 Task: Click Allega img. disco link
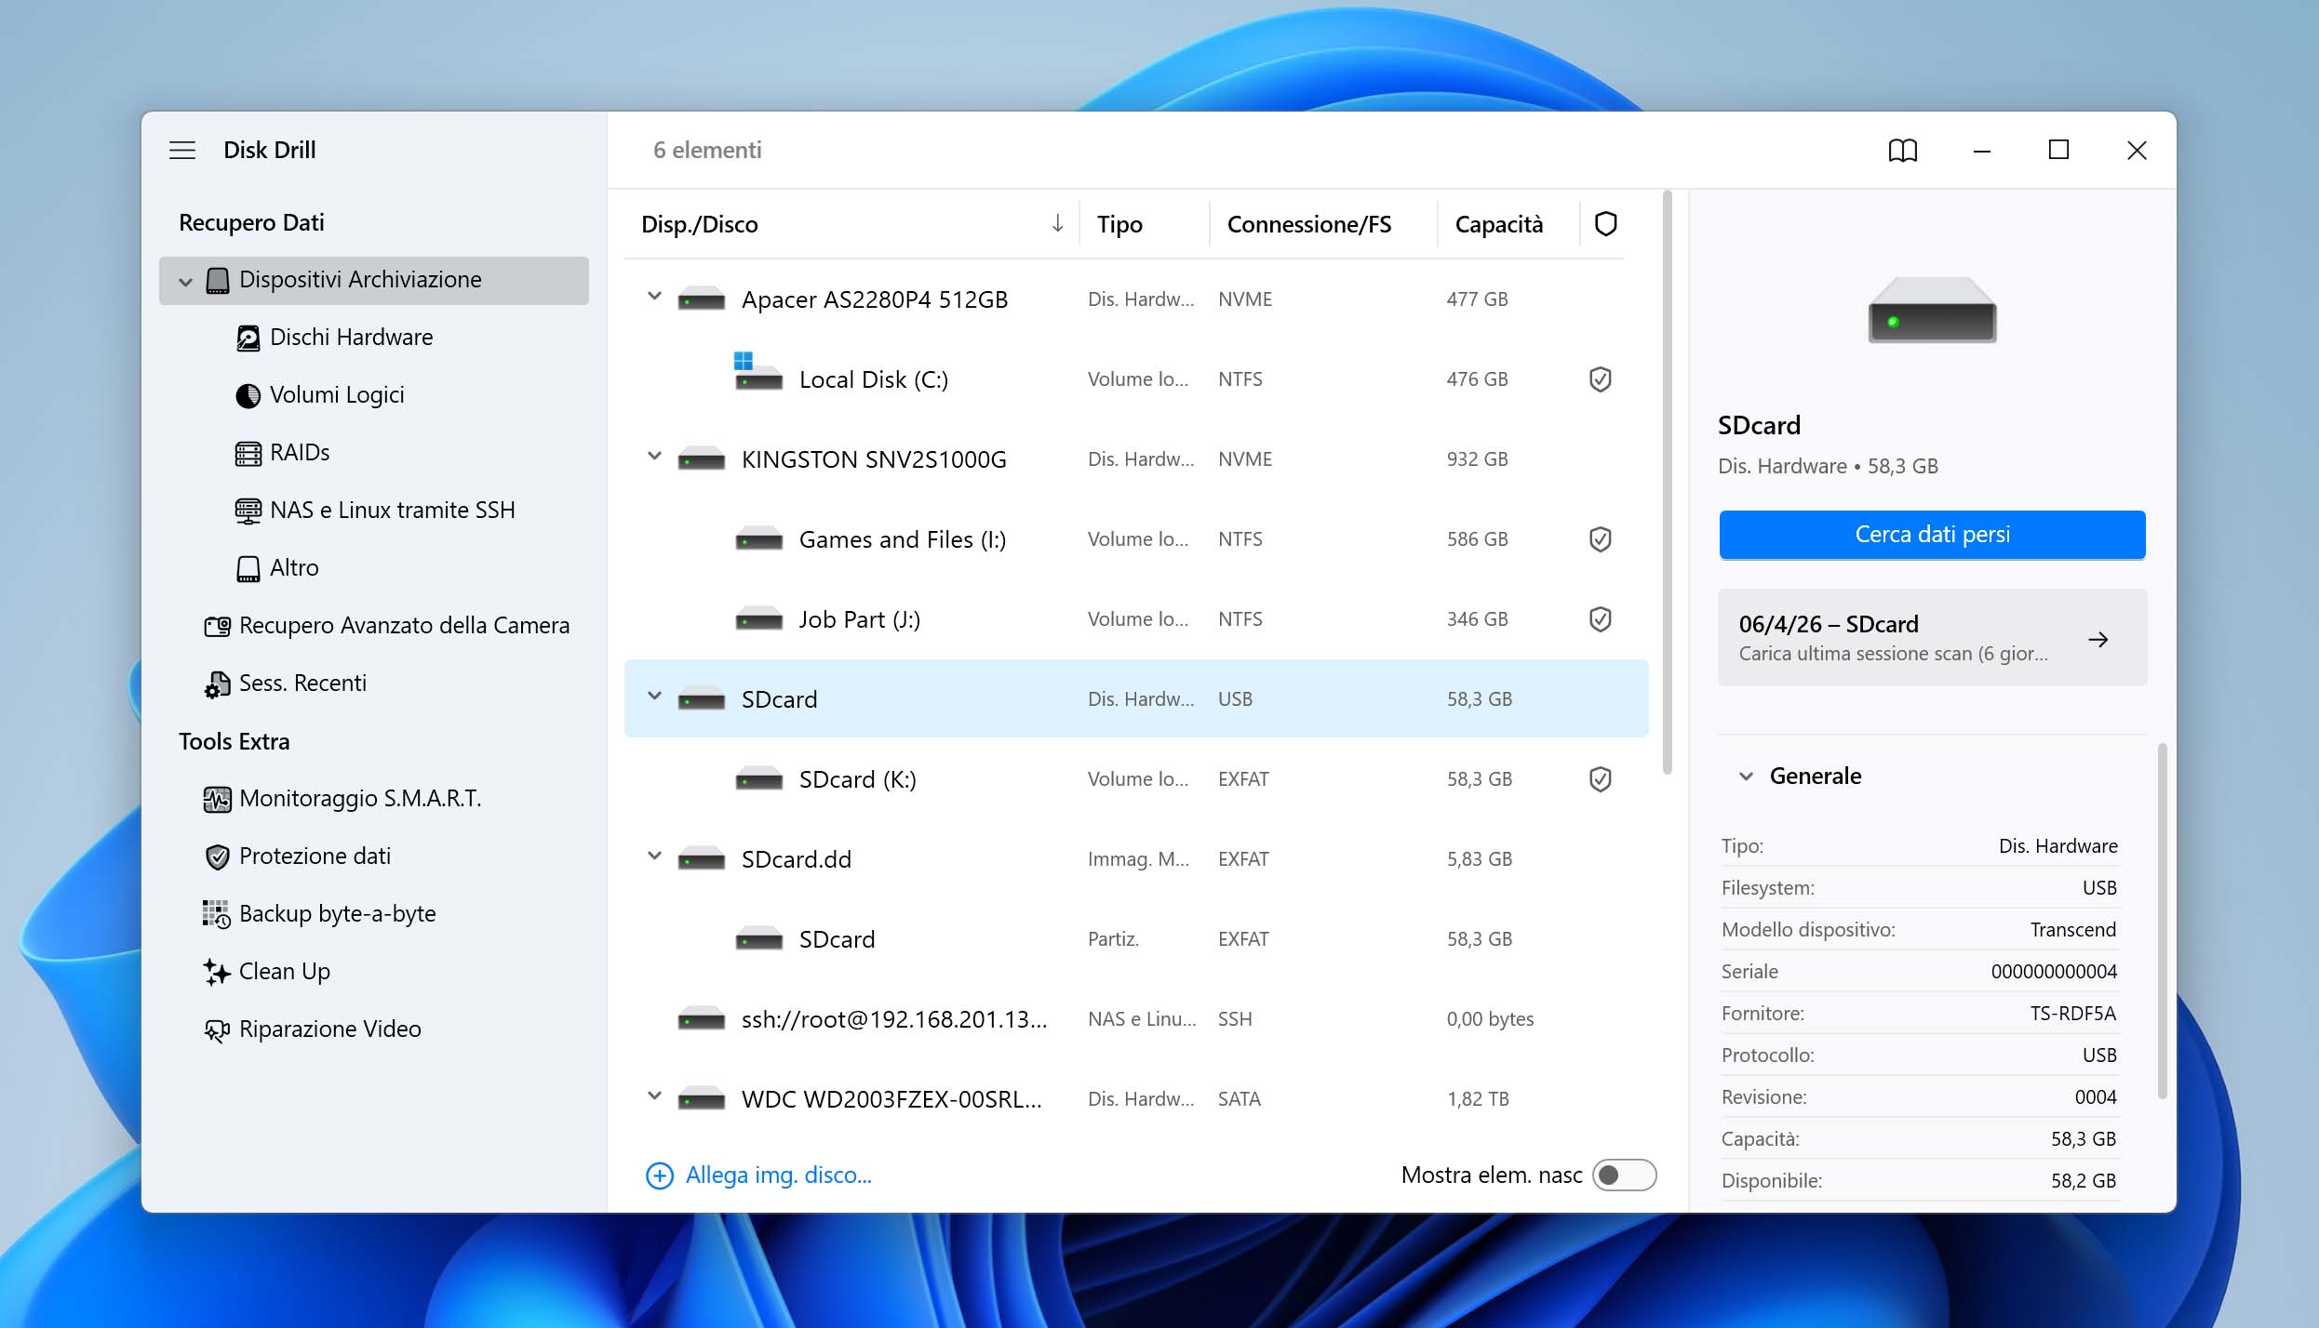tap(778, 1175)
